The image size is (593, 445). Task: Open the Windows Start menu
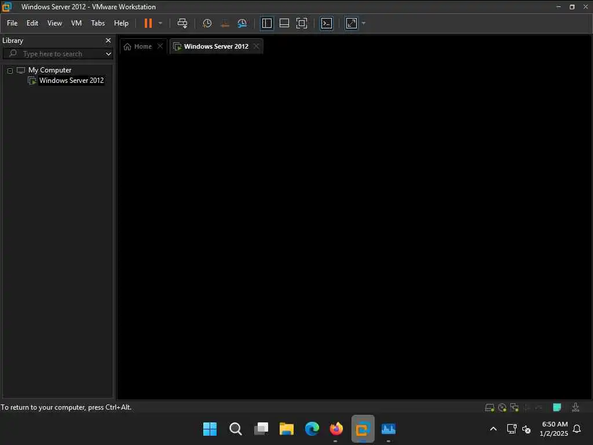point(210,429)
